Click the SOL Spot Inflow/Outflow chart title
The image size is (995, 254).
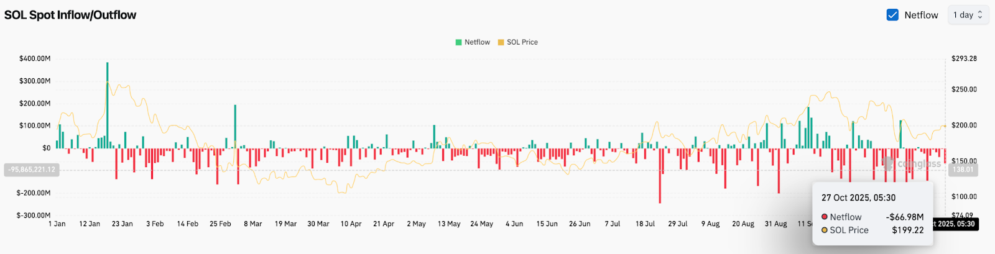[x=70, y=15]
